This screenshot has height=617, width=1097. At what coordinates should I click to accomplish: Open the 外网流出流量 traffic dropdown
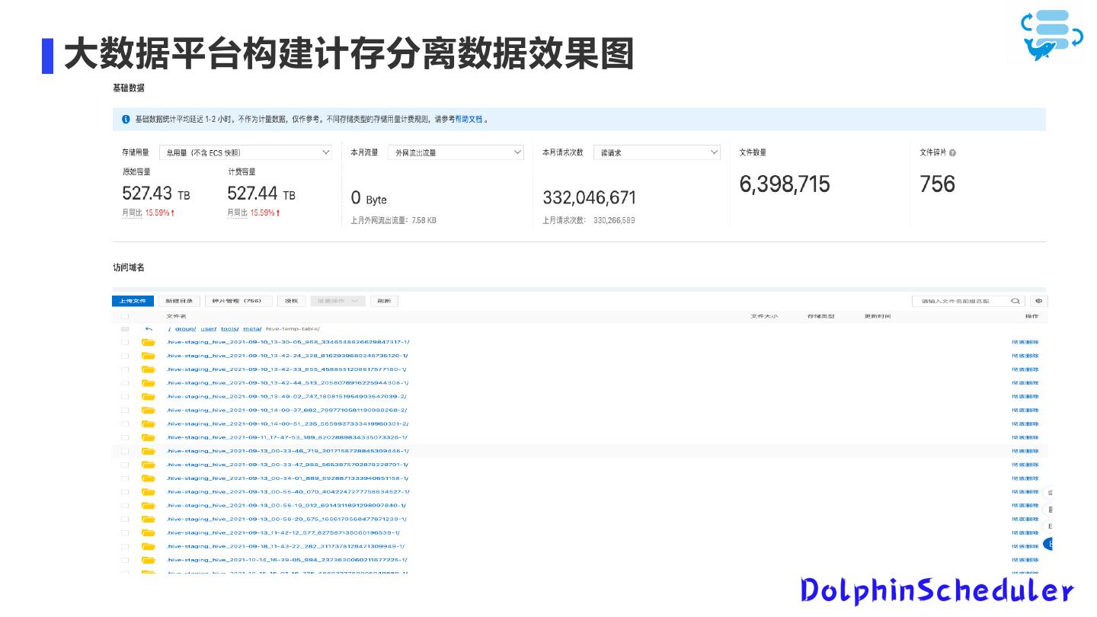click(x=456, y=152)
